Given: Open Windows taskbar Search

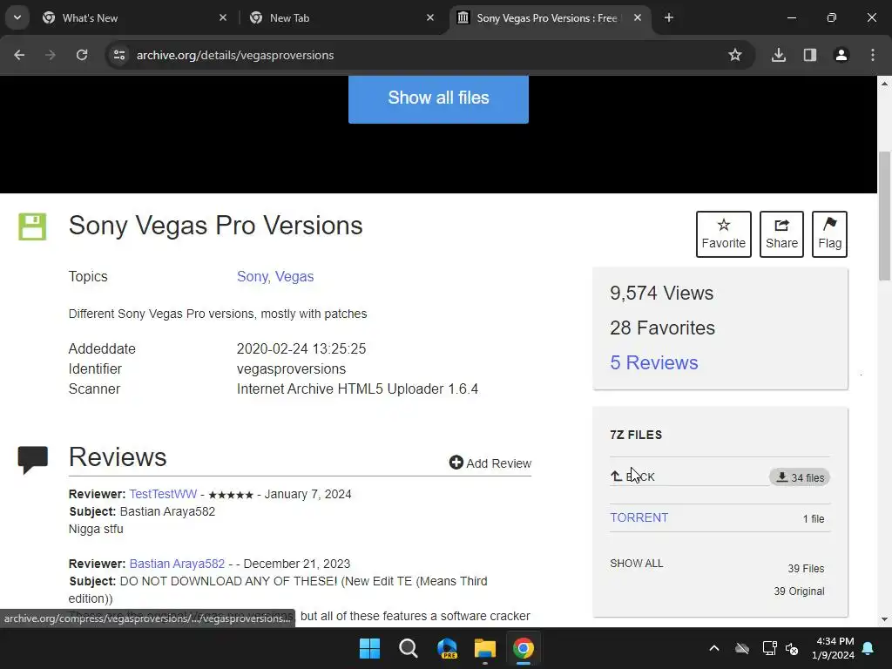Looking at the screenshot, I should (408, 648).
